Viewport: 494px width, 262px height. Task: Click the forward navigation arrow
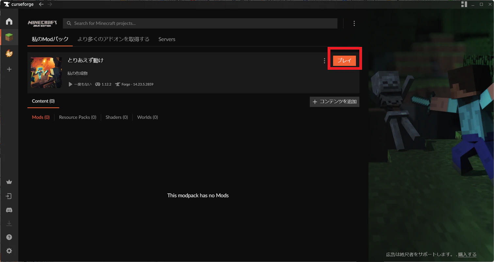click(x=50, y=4)
